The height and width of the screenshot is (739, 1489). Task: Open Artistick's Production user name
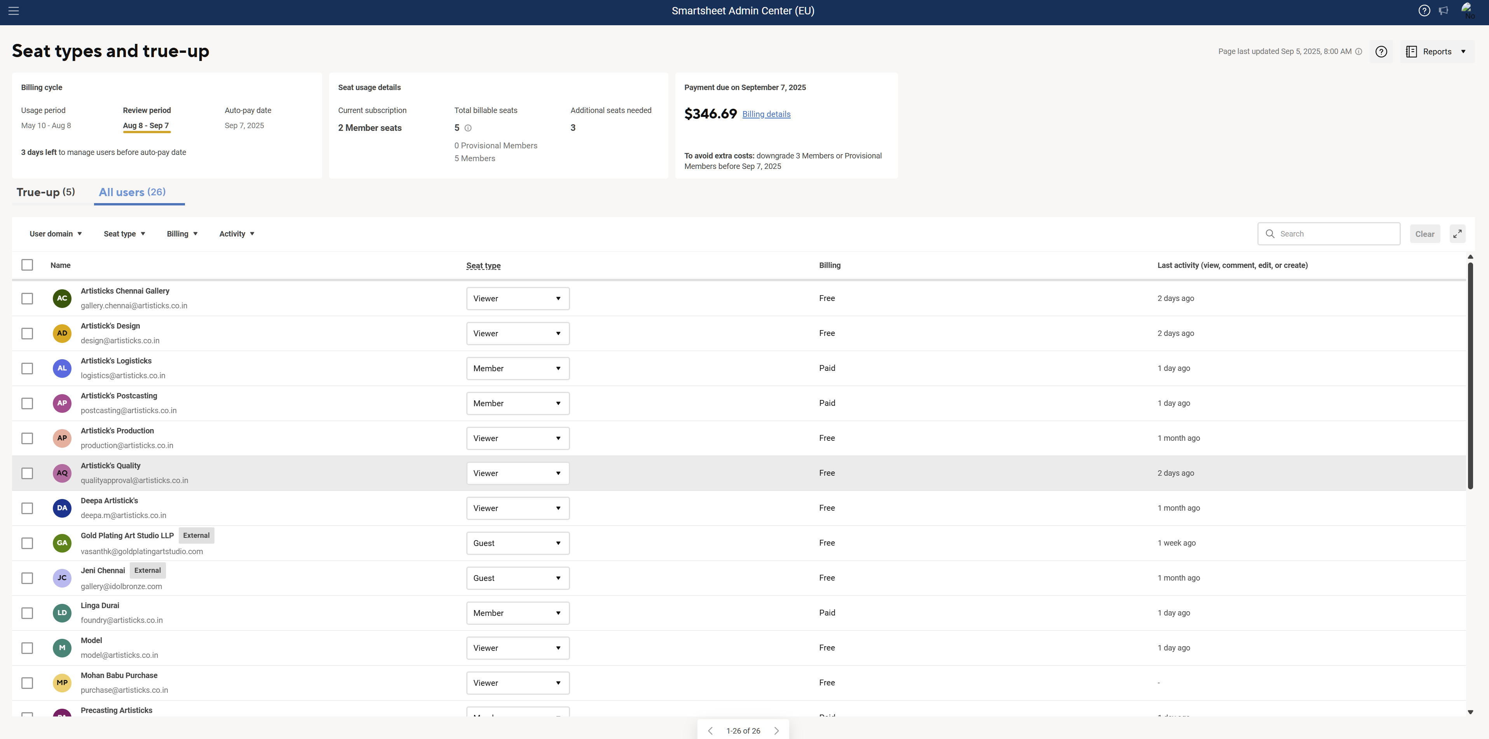(x=117, y=431)
